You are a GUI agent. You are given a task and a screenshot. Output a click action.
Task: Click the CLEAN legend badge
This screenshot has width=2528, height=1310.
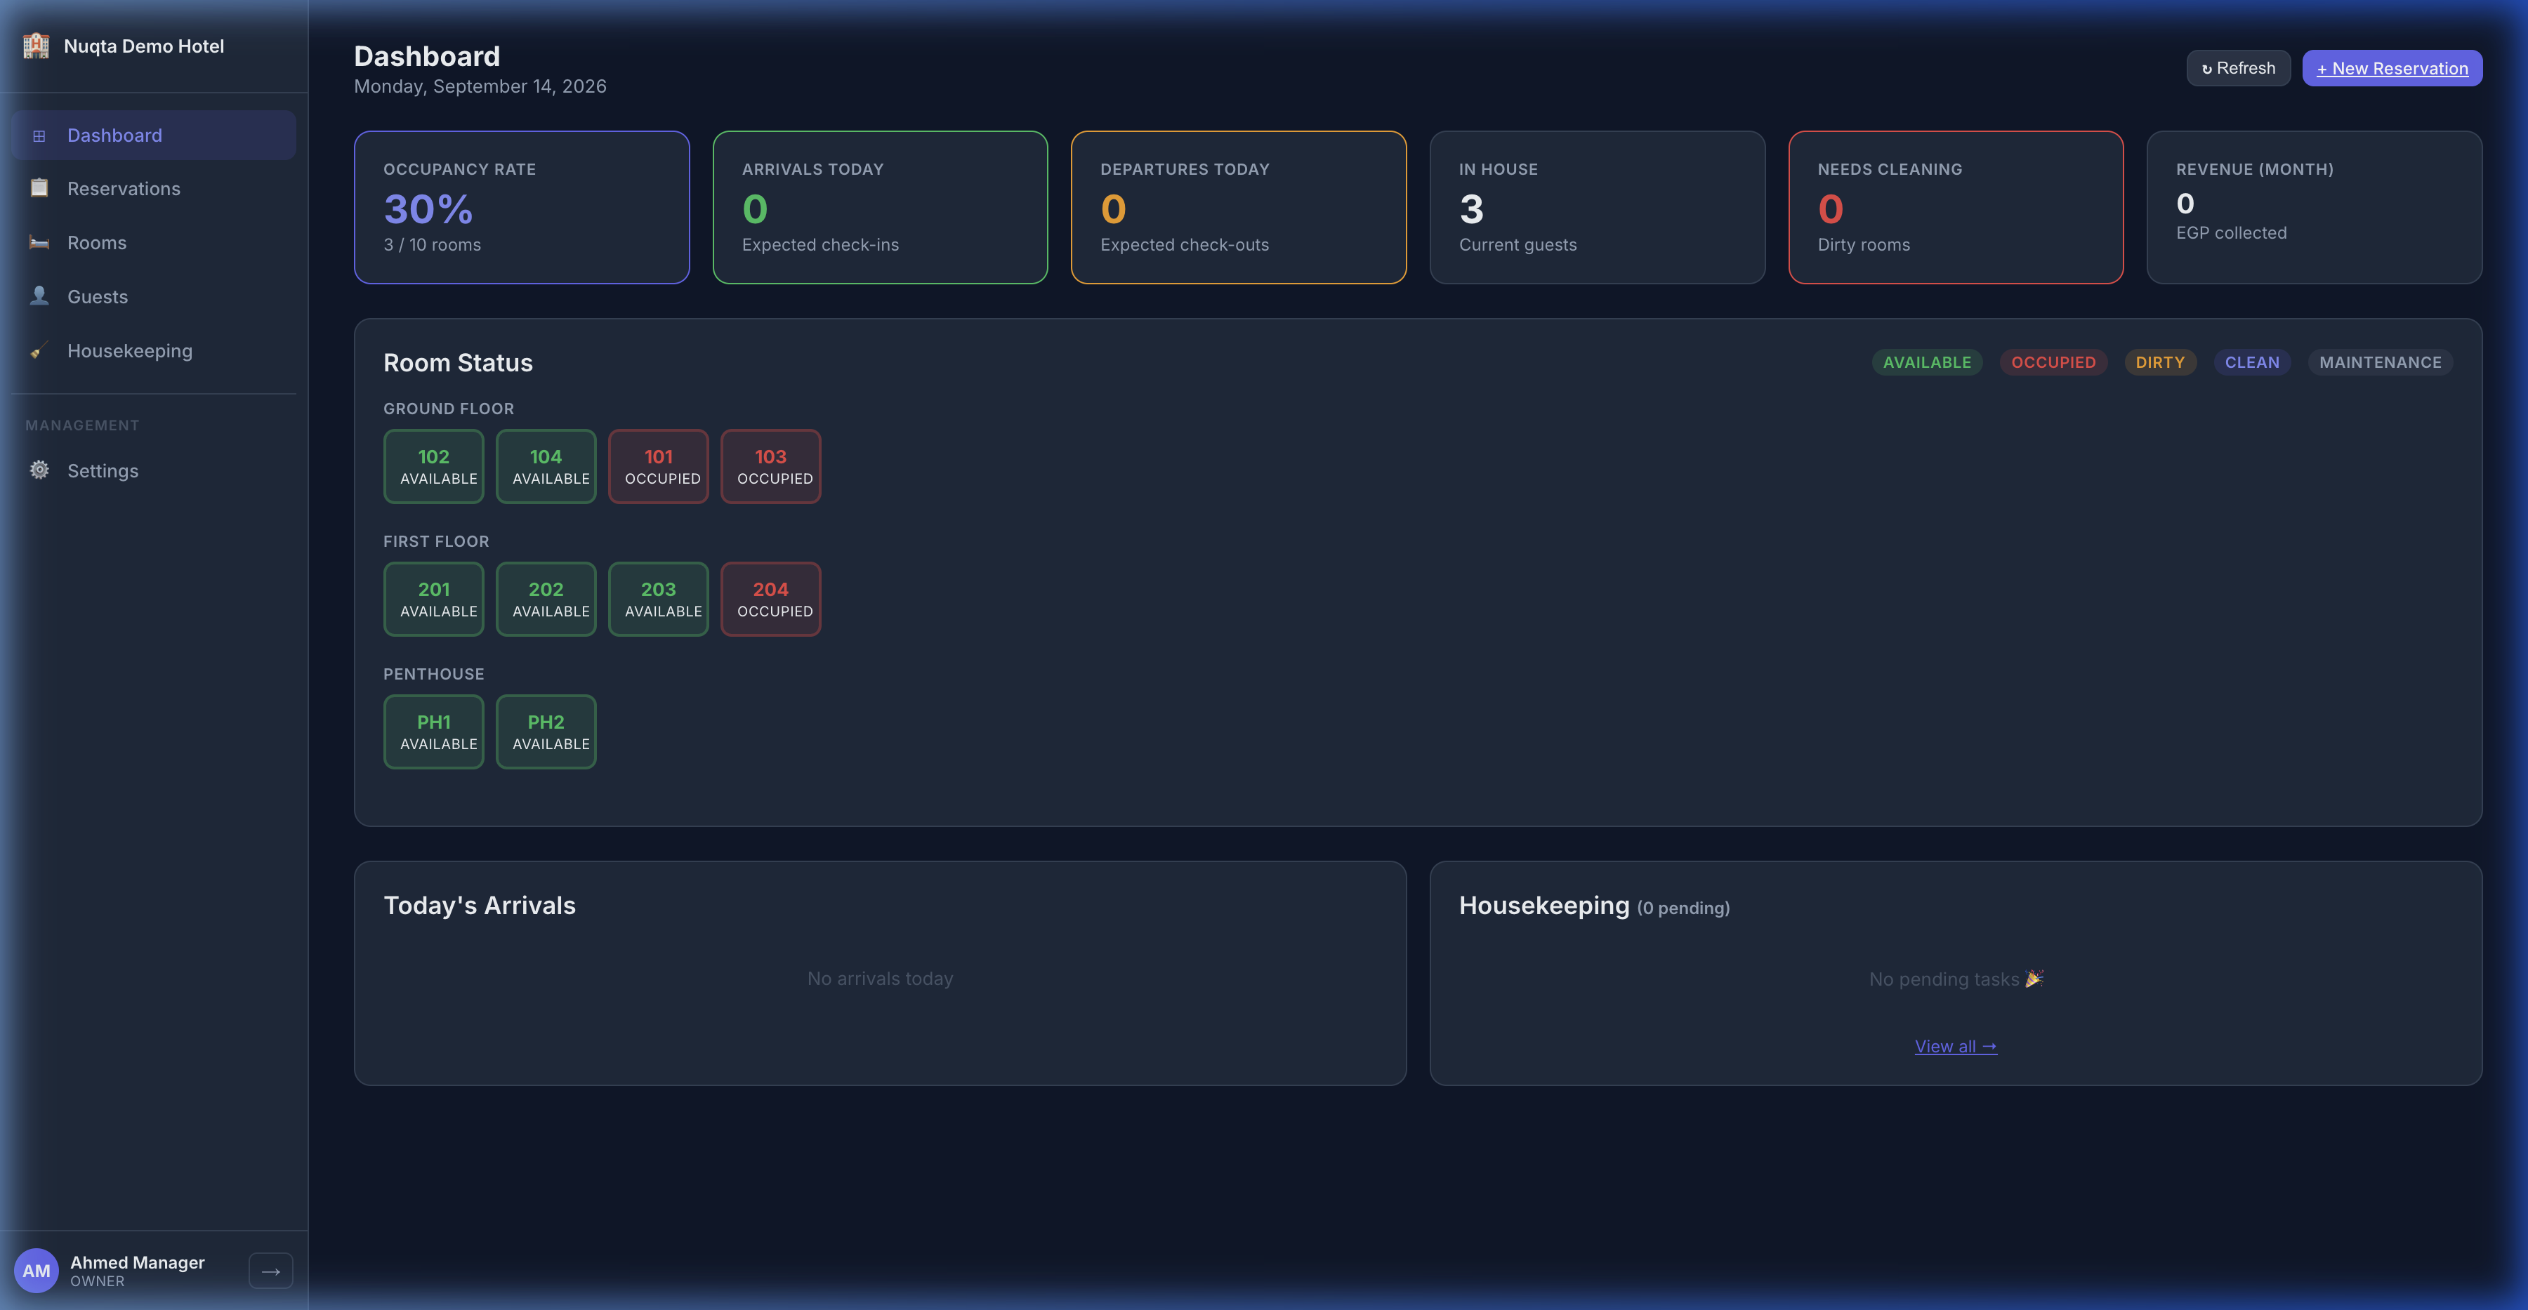pyautogui.click(x=2252, y=362)
